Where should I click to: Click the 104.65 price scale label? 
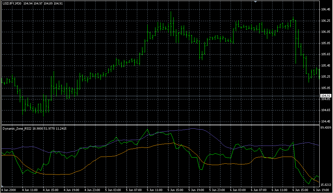tap(326, 110)
